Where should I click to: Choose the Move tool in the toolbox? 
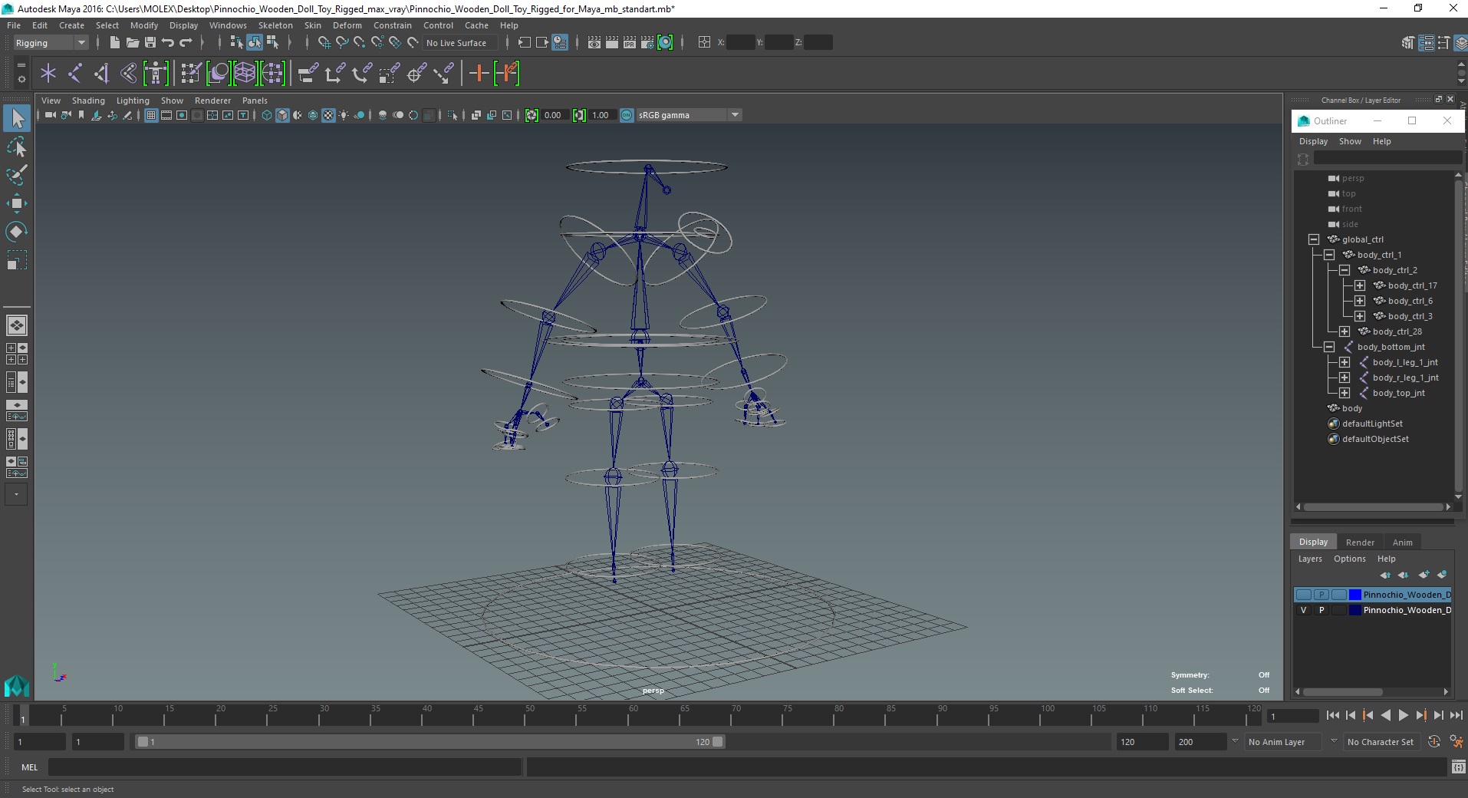(17, 203)
